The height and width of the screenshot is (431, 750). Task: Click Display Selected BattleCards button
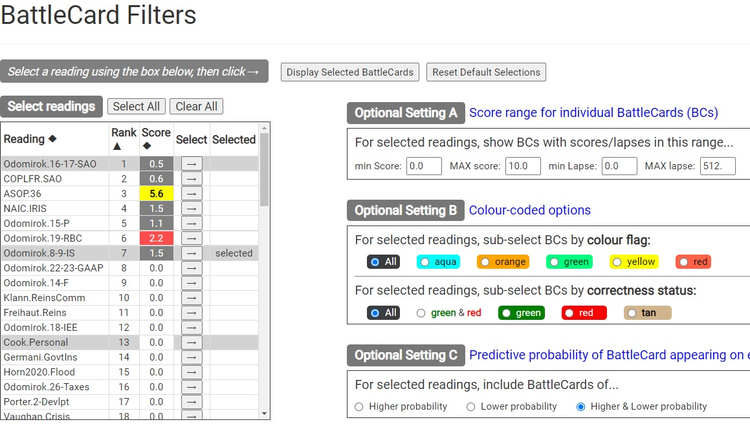click(x=350, y=72)
